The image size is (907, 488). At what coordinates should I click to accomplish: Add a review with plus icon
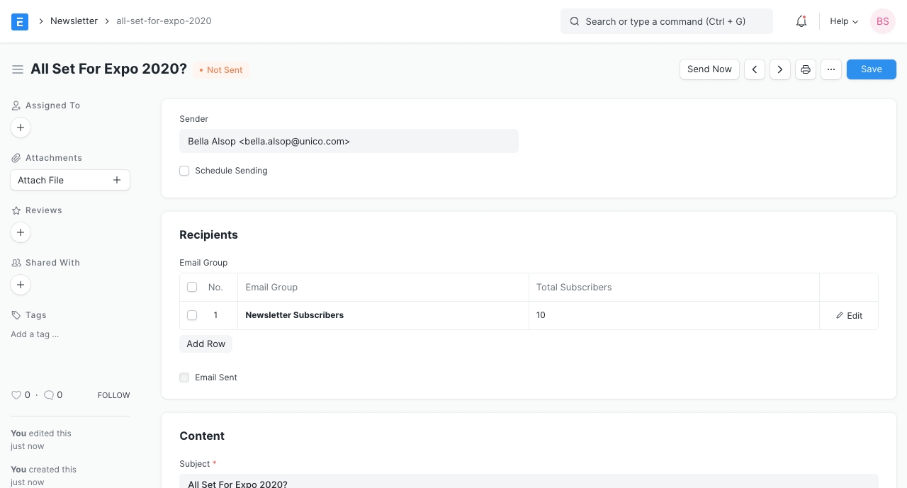(x=21, y=232)
